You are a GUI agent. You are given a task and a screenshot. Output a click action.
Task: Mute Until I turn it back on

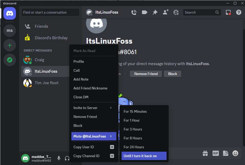click(x=144, y=156)
